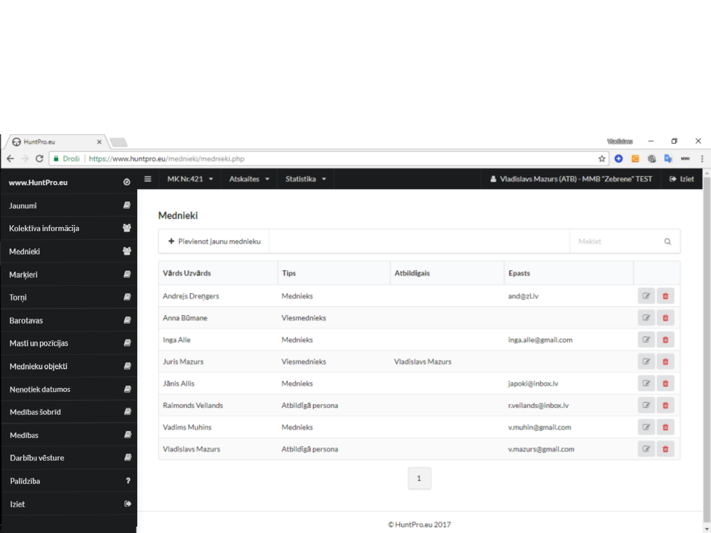711x533 pixels.
Task: Open Medības šobrīd sidebar item
Action: click(69, 412)
